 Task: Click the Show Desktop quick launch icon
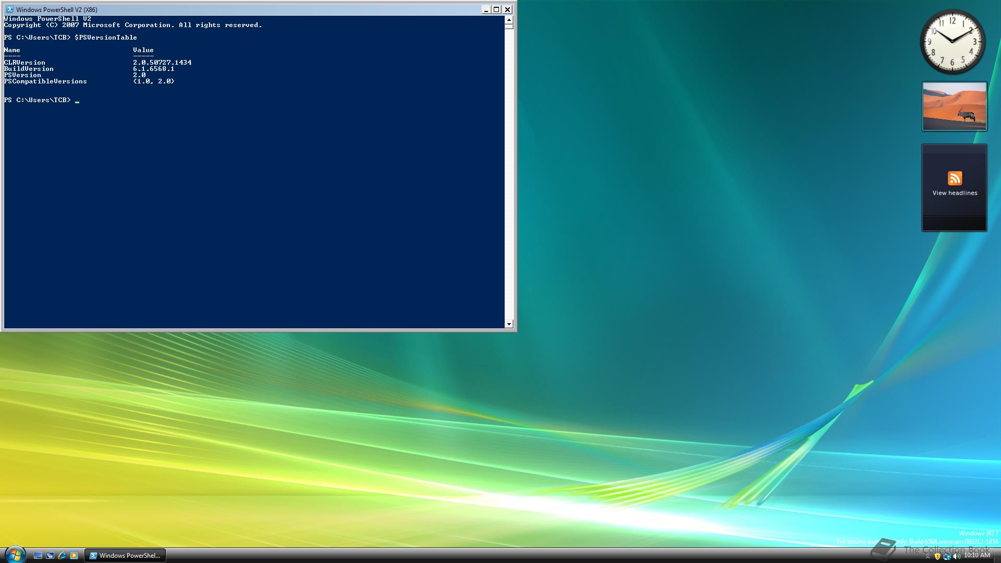coord(38,556)
